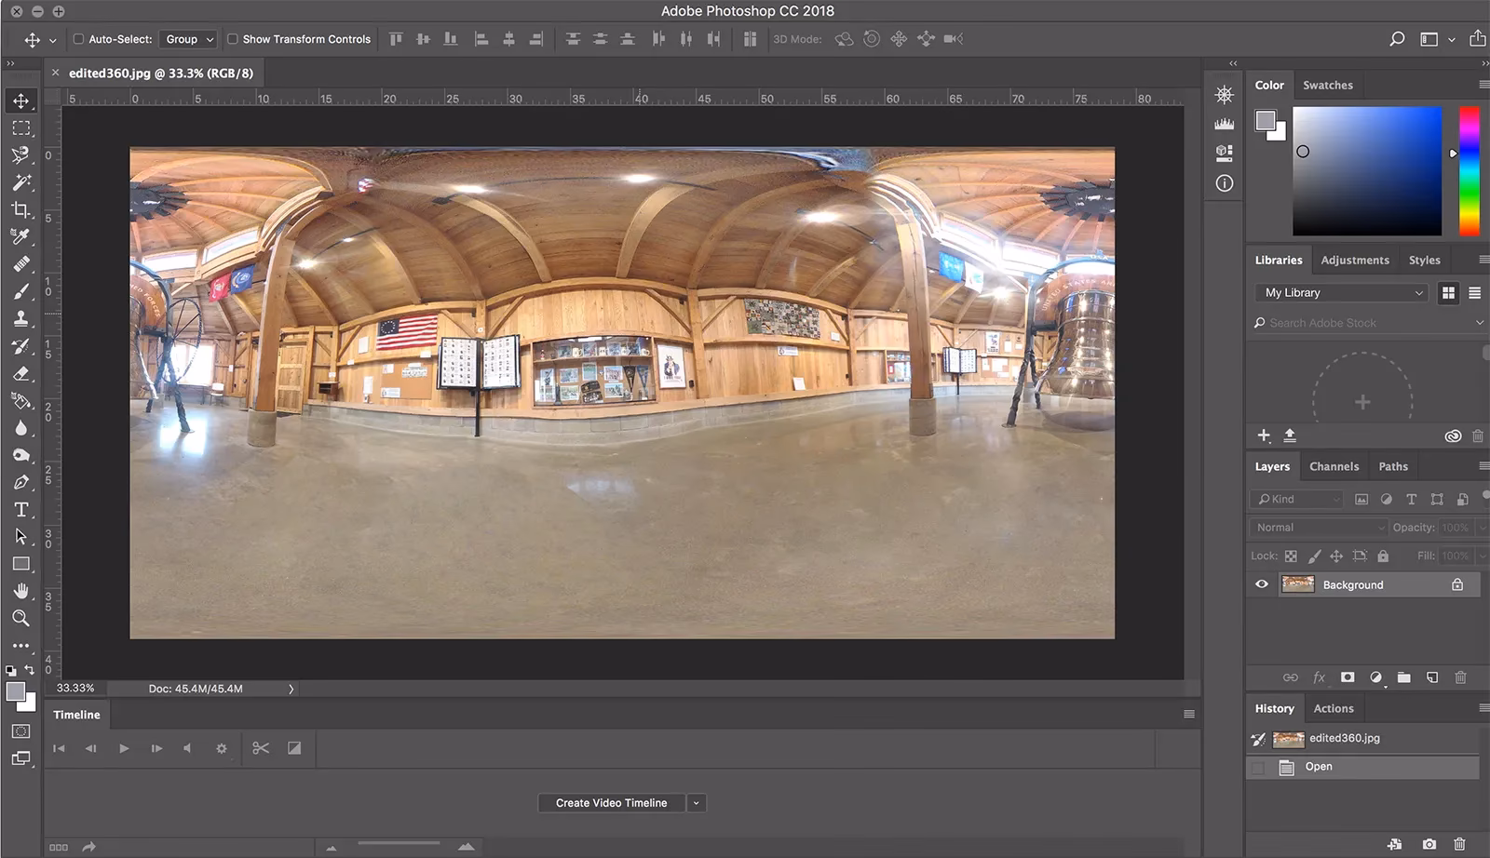The width and height of the screenshot is (1490, 858).
Task: Enable the Auto-Select checkbox
Action: [79, 39]
